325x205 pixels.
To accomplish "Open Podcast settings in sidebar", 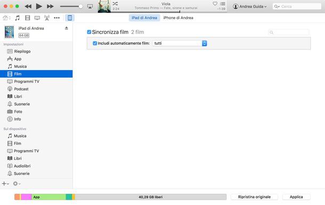I will (36, 89).
